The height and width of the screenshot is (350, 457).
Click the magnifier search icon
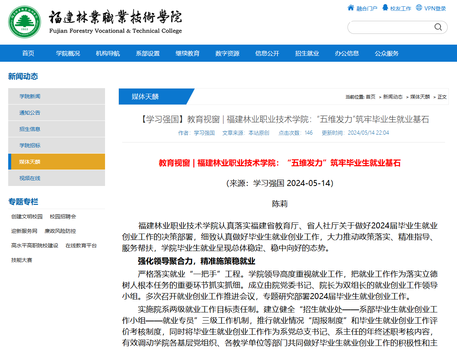tap(438, 27)
